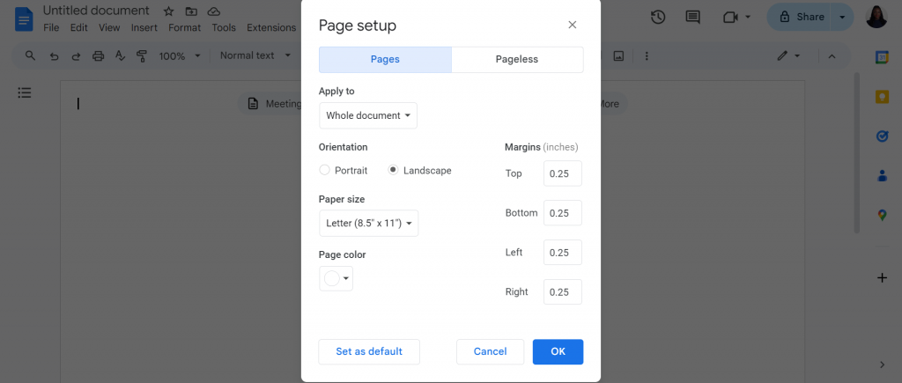Select Landscape orientation
The width and height of the screenshot is (902, 383).
coord(393,170)
